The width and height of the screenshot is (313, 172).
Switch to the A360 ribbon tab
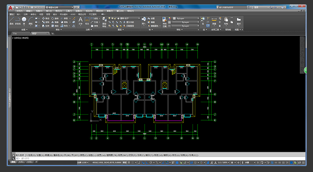coord(73,14)
